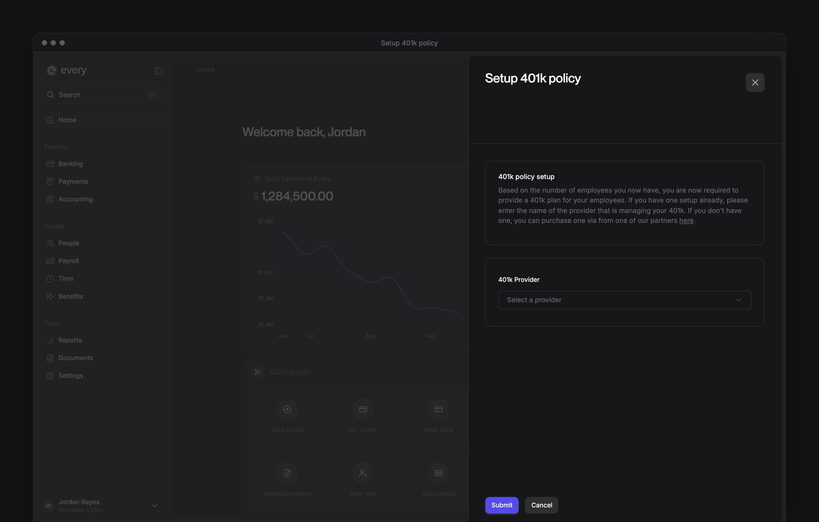
Task: Click the My cards icon
Action: click(x=363, y=409)
